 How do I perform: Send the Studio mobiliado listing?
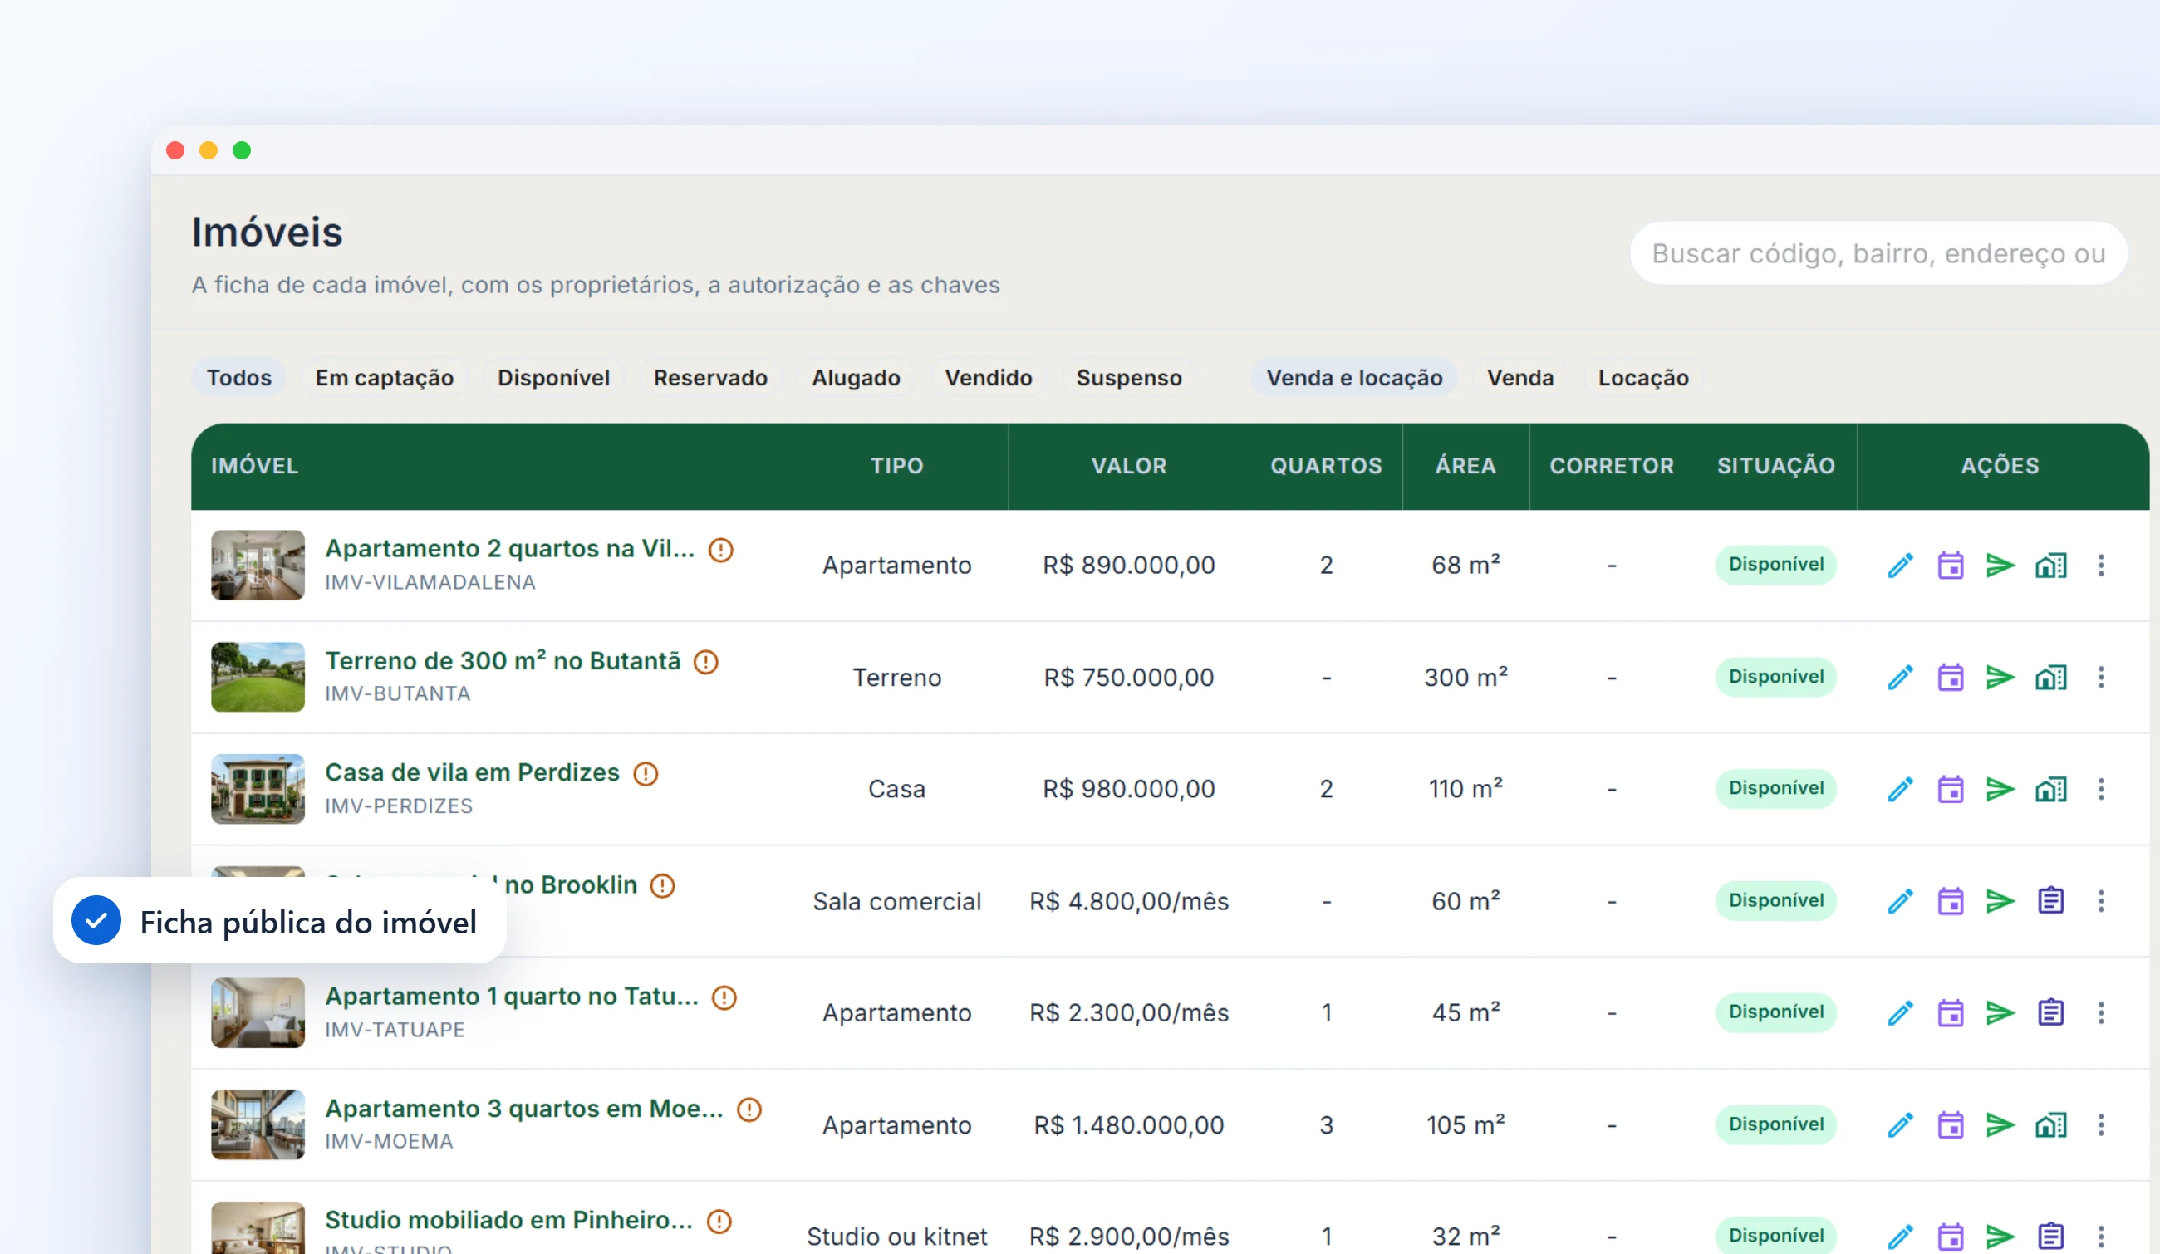click(x=2000, y=1237)
